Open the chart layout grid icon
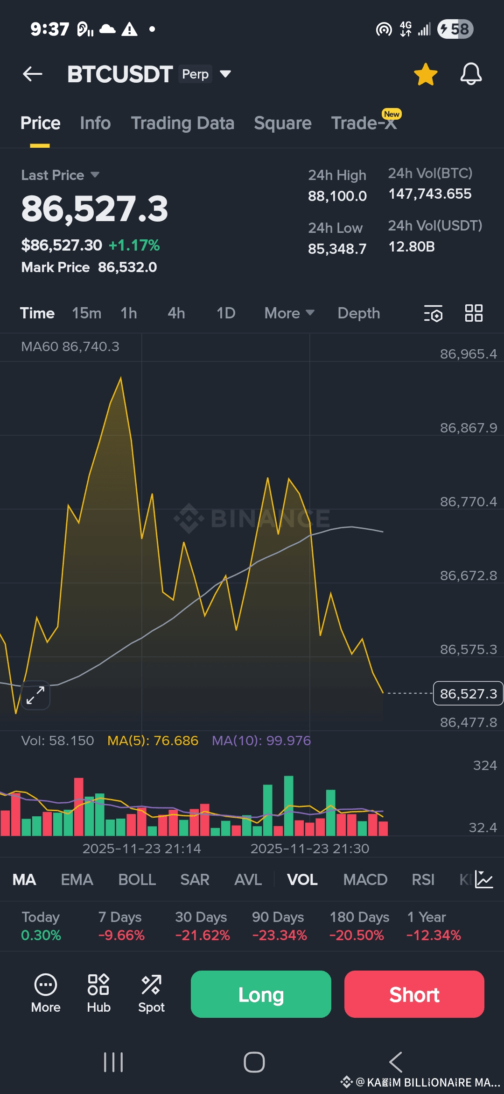This screenshot has width=504, height=1094. [x=474, y=313]
